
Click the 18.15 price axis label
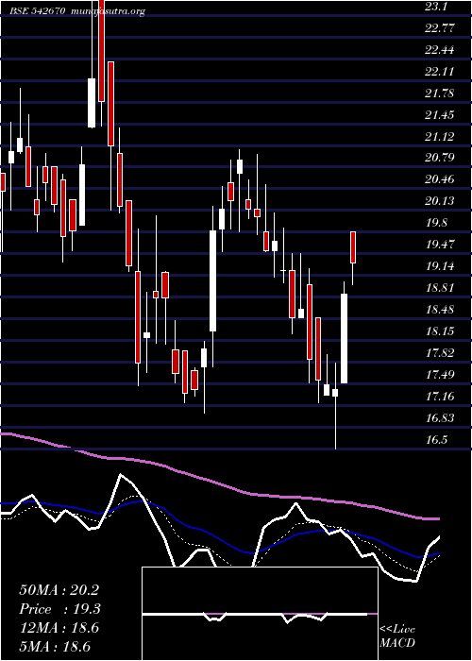pyautogui.click(x=440, y=330)
